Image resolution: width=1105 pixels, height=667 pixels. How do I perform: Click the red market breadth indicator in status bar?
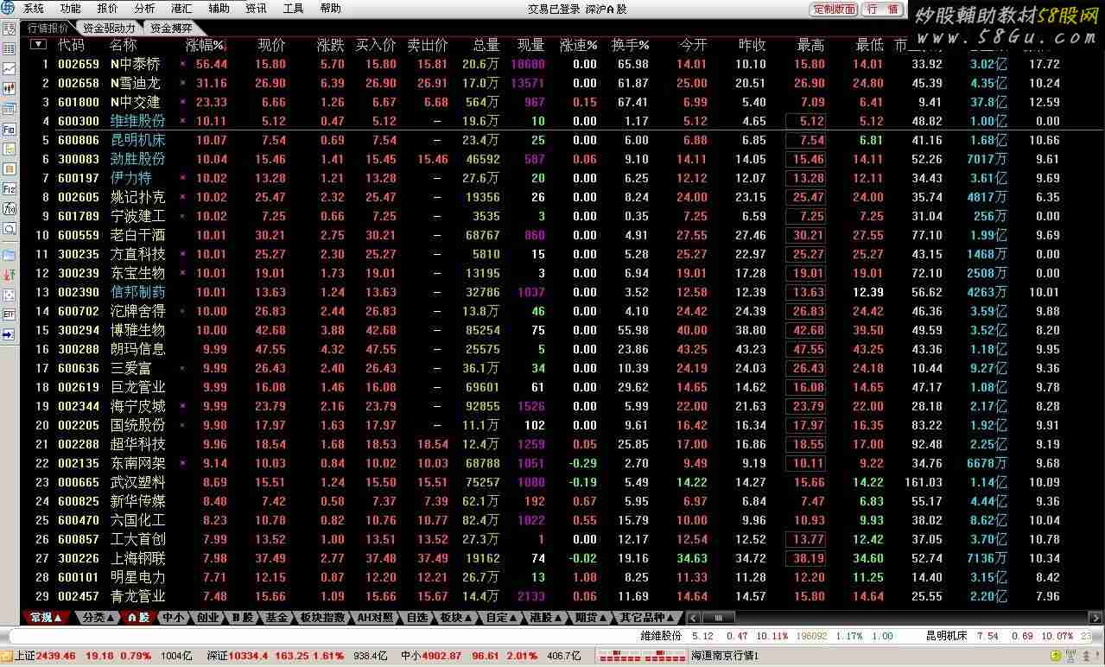[x=642, y=656]
